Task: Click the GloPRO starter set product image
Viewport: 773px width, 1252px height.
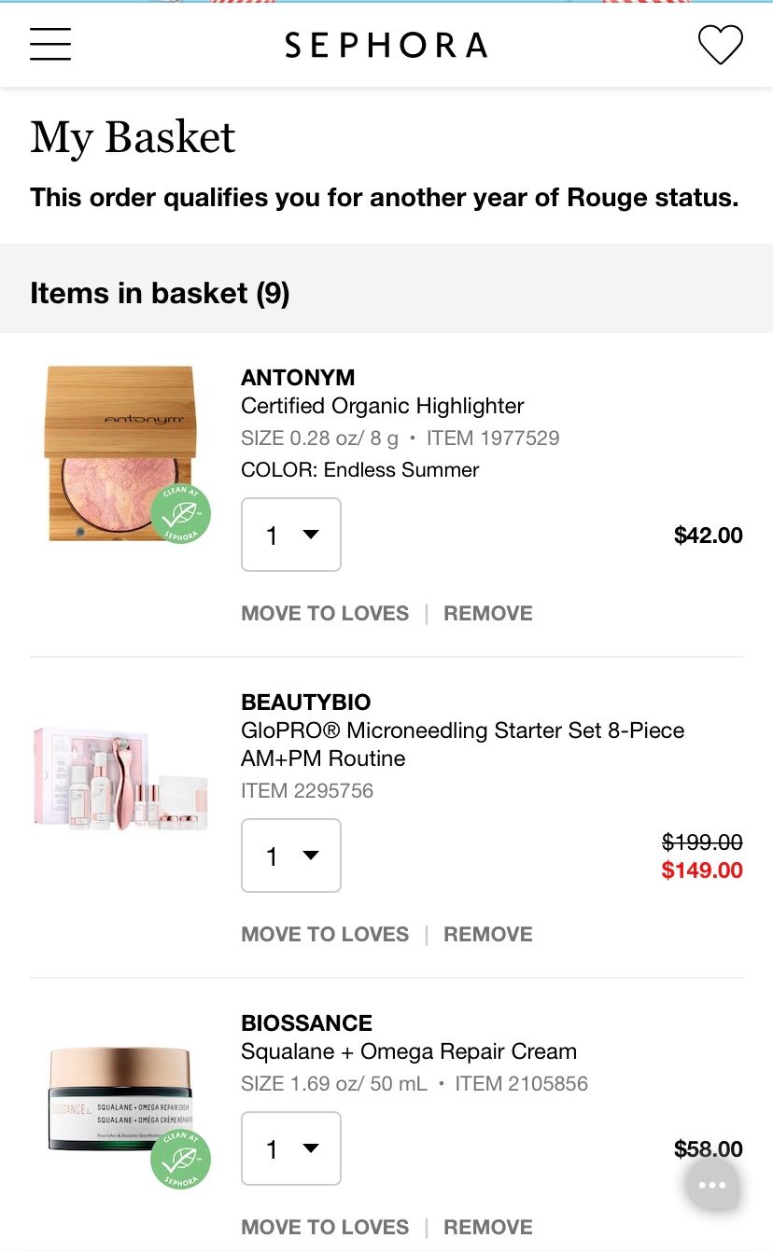Action: click(x=119, y=775)
